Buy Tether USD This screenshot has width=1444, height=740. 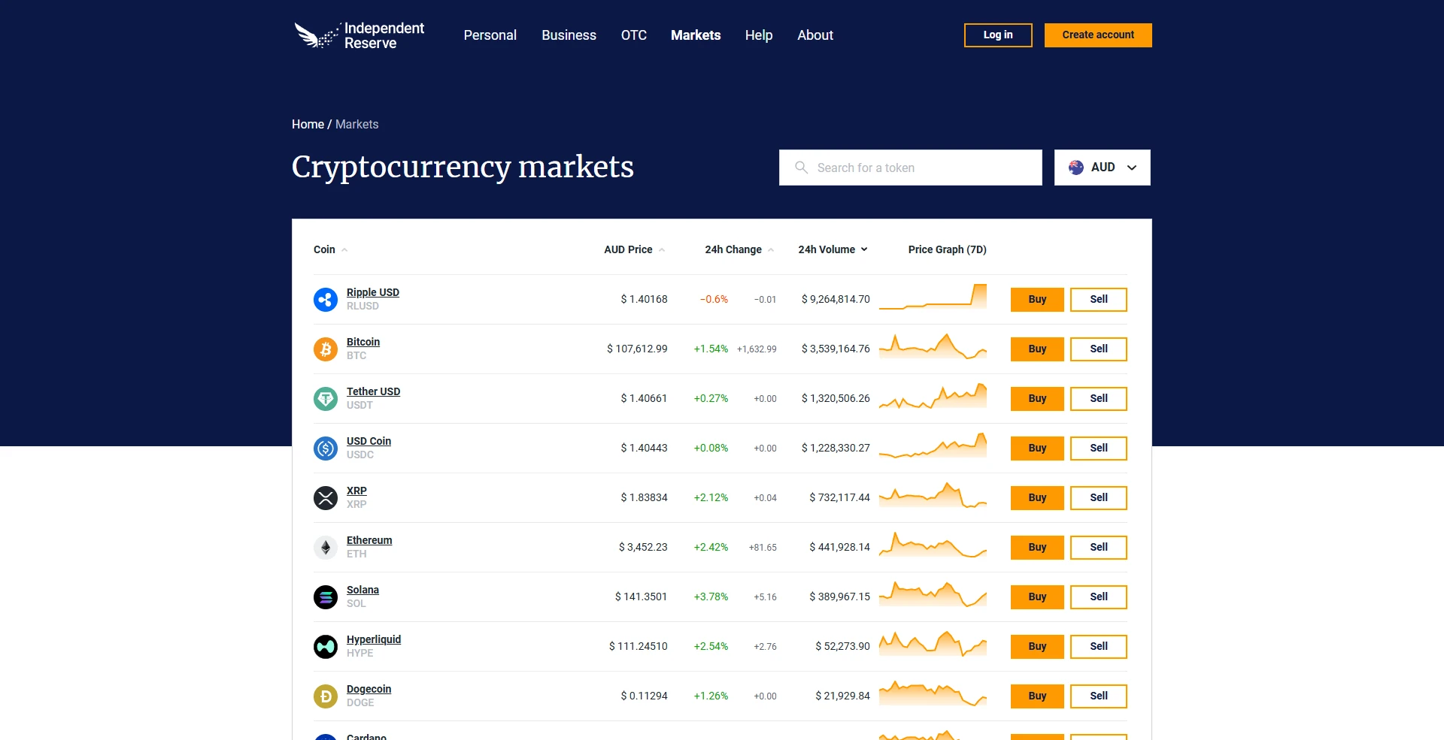[1037, 399]
